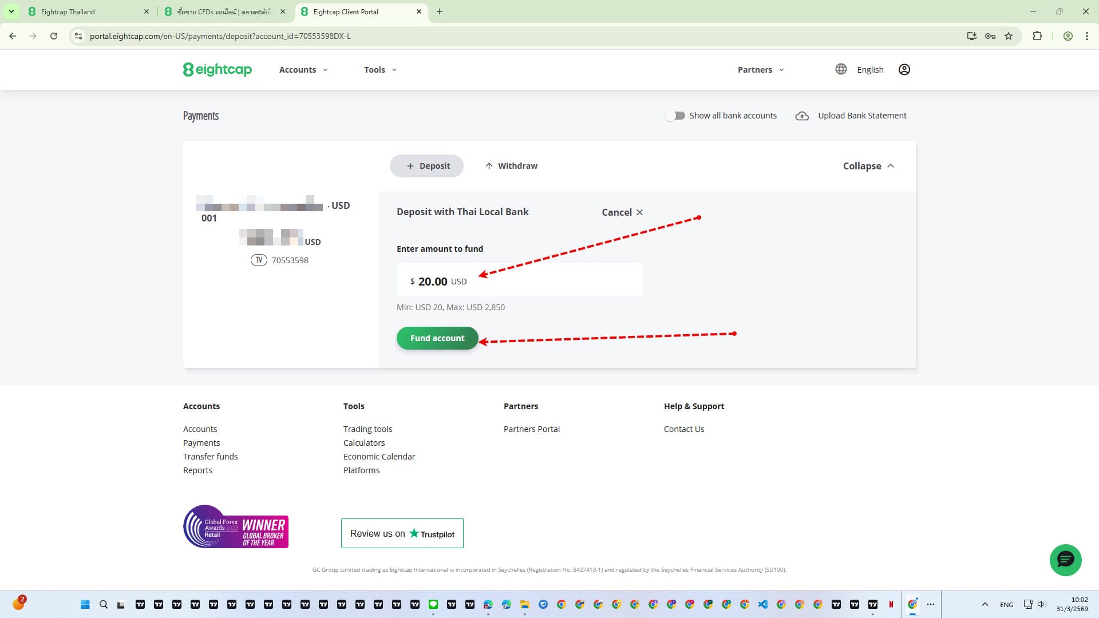1099x618 pixels.
Task: Toggle Show all bank accounts switch
Action: (675, 116)
